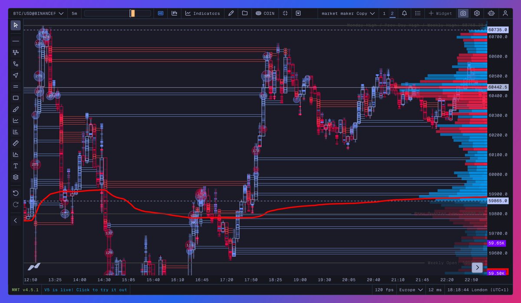Toggle the fullscreen collapse arrows icon
Image resolution: width=521 pixels, height=303 pixels.
(x=285, y=13)
